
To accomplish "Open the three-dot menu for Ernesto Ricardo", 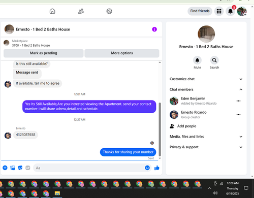I will (238, 115).
